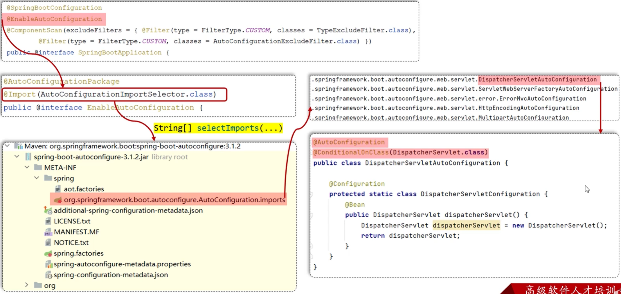Click the AutoConfiguration.imports file icon
Viewport: 621px width, 294px height.
(x=58, y=200)
